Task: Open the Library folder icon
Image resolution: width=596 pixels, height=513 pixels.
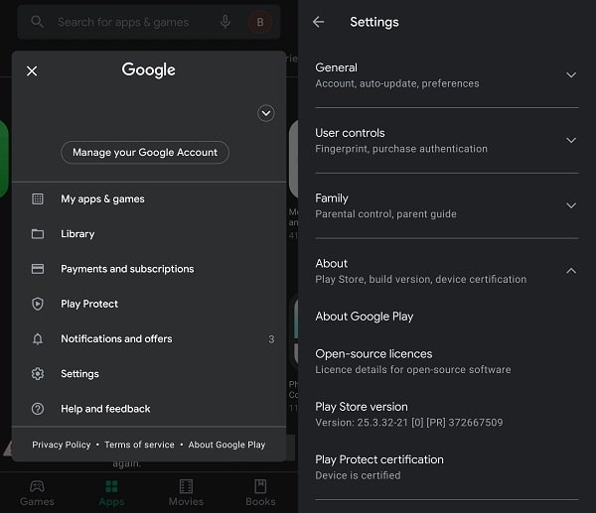Action: 38,234
